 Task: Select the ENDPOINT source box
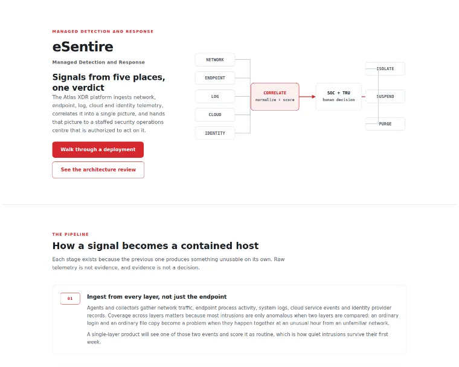[215, 78]
